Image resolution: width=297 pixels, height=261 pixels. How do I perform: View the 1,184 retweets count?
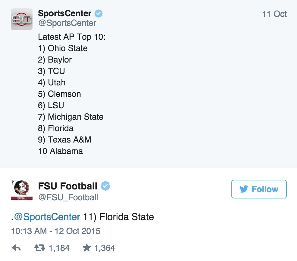pos(59,248)
